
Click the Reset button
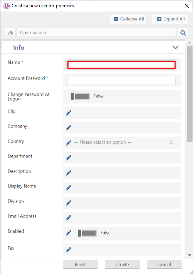pos(80,264)
